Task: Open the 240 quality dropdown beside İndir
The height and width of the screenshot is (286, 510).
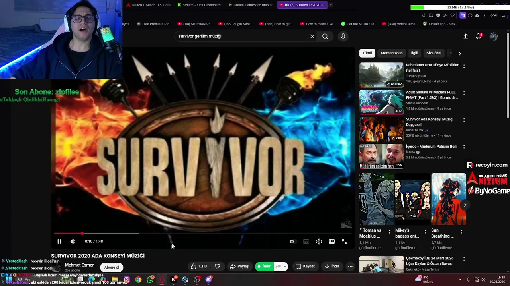Action: coord(281,266)
